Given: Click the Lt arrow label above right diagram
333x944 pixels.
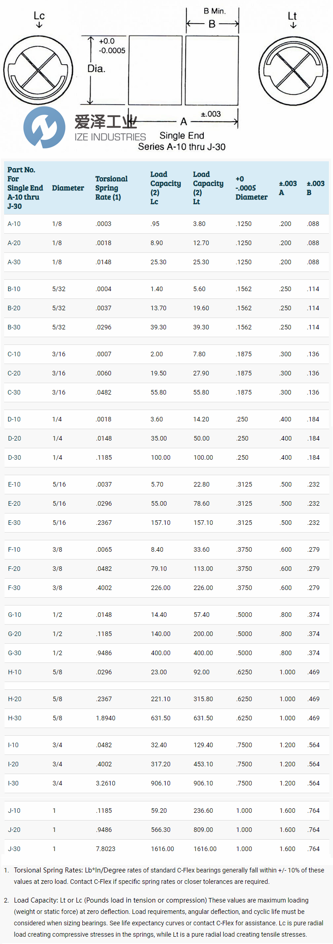Looking at the screenshot, I should (x=292, y=19).
